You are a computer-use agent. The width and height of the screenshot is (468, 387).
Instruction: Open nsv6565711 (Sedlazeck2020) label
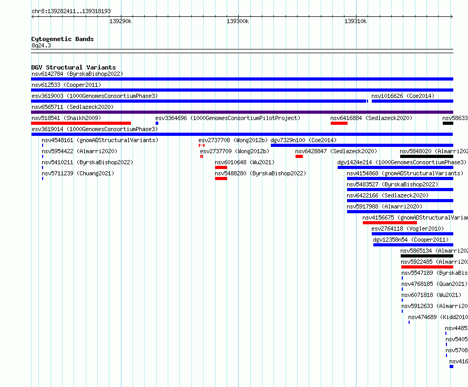(73, 107)
